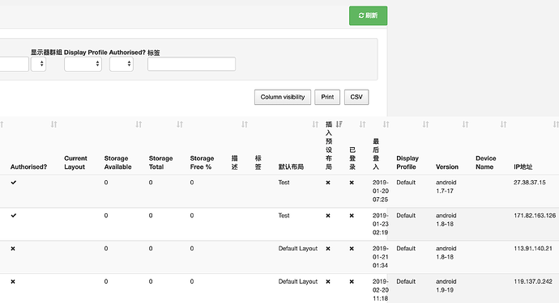Select IP address 119.137.0.242

click(533, 282)
